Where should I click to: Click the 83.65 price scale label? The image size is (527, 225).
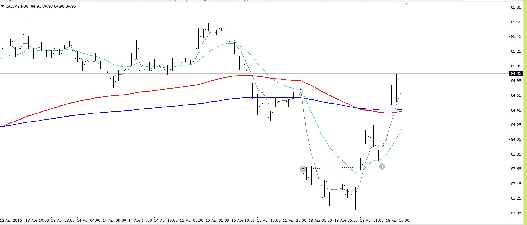pyautogui.click(x=516, y=169)
